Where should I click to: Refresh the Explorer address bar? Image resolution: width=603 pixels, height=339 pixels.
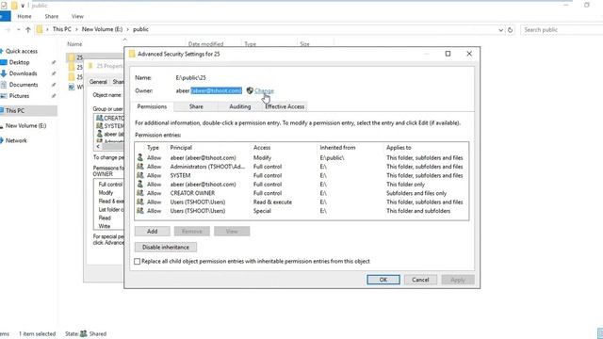510,29
